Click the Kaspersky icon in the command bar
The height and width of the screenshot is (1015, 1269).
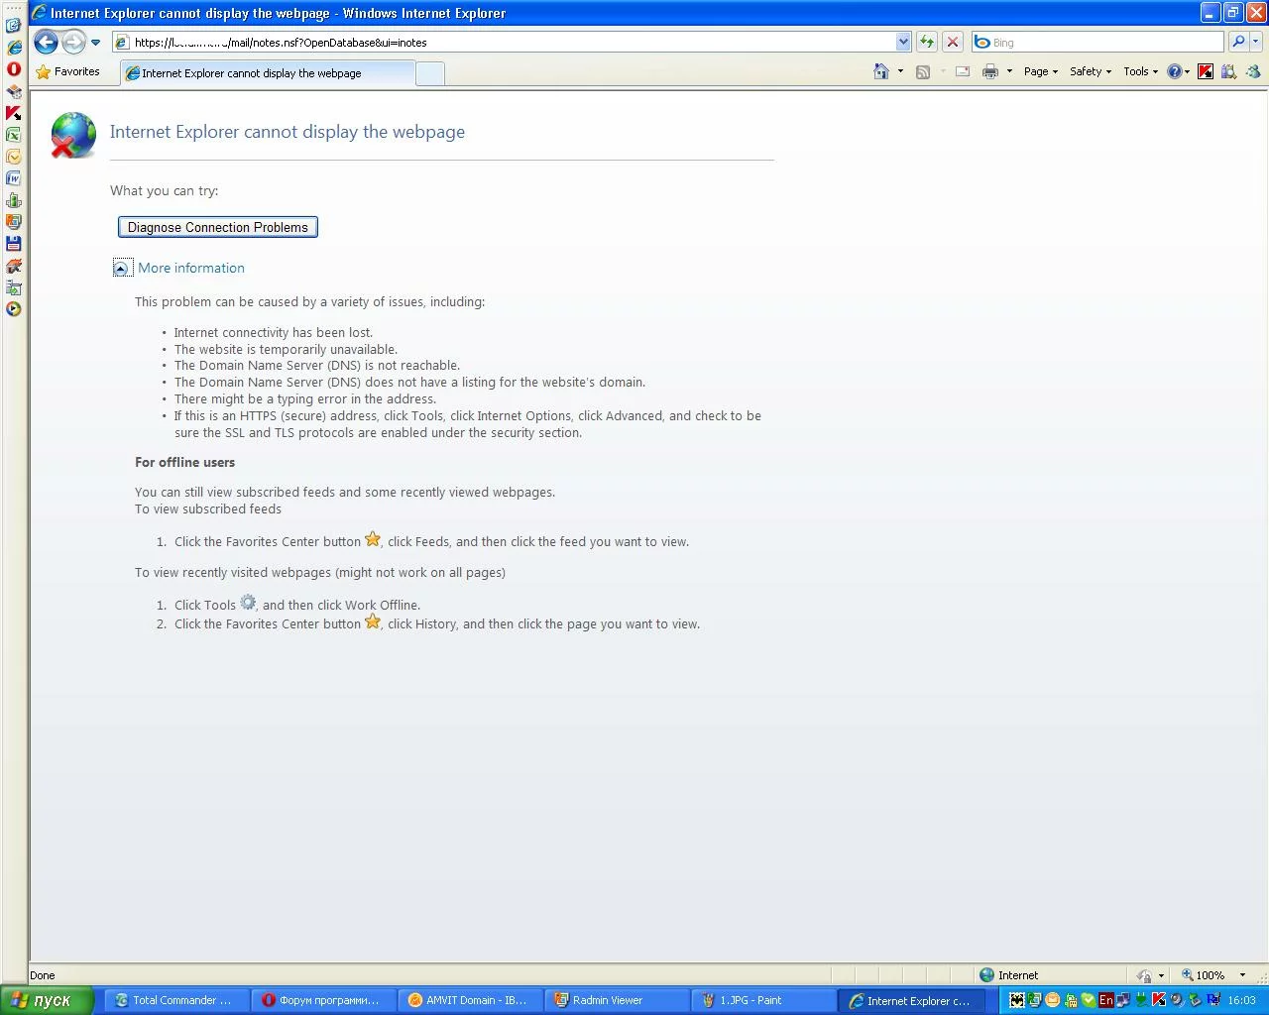1206,71
